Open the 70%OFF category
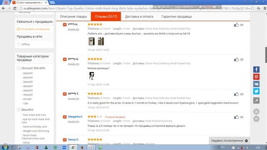The height and width of the screenshot is (150, 267). [28, 95]
